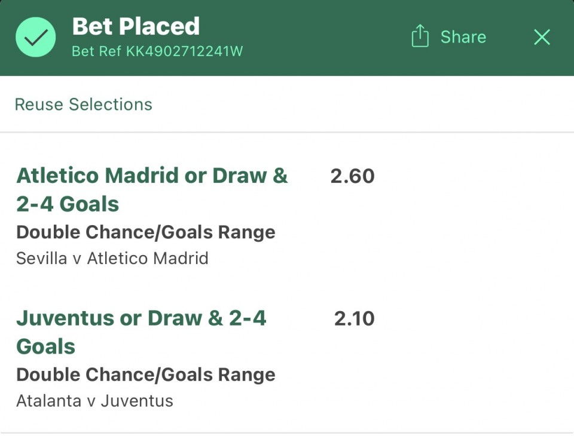Select the Bet Ref KK4902712241W text

157,51
